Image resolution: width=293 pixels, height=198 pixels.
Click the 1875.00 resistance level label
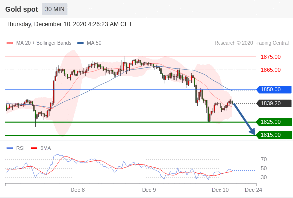(271, 57)
